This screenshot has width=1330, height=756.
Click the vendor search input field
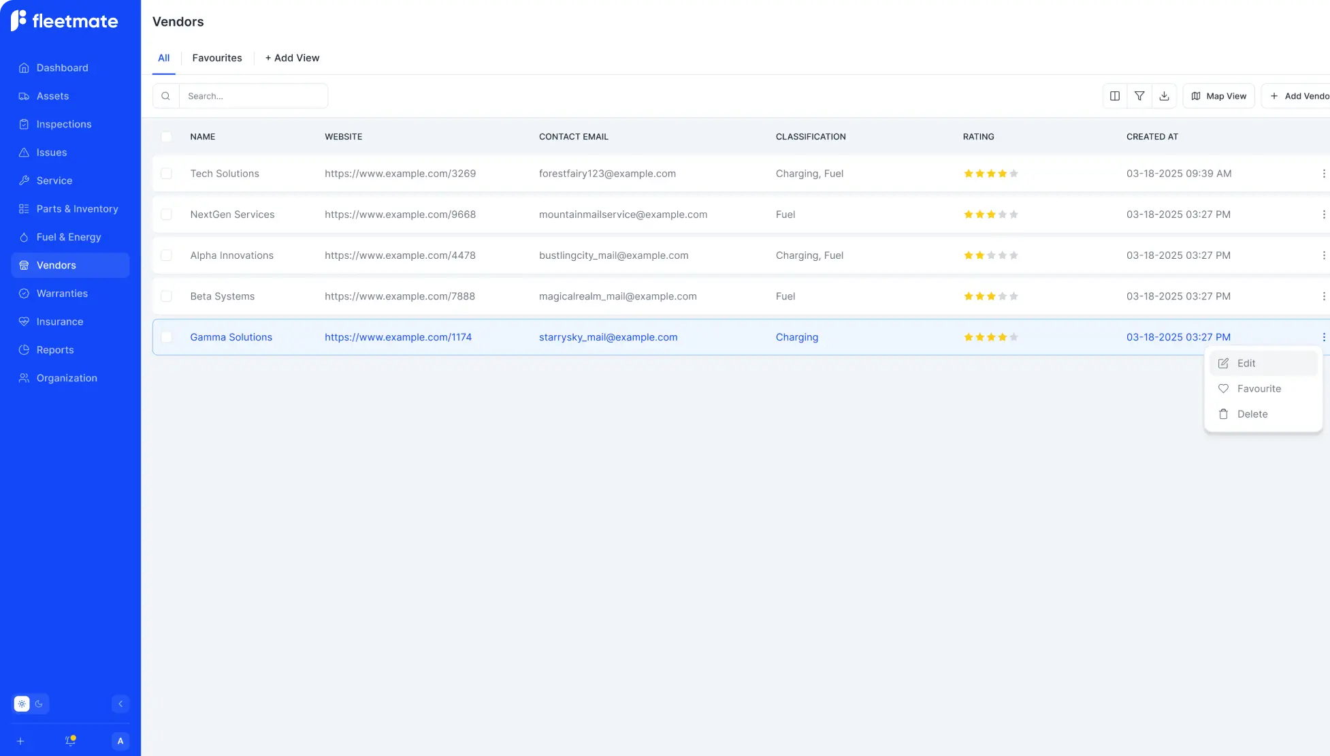click(x=253, y=96)
